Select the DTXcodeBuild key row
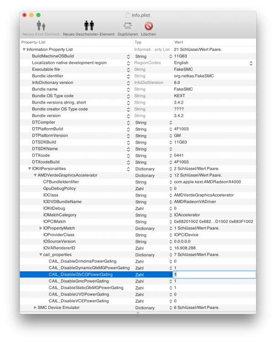Image resolution: width=276 pixels, height=342 pixels. point(138,162)
